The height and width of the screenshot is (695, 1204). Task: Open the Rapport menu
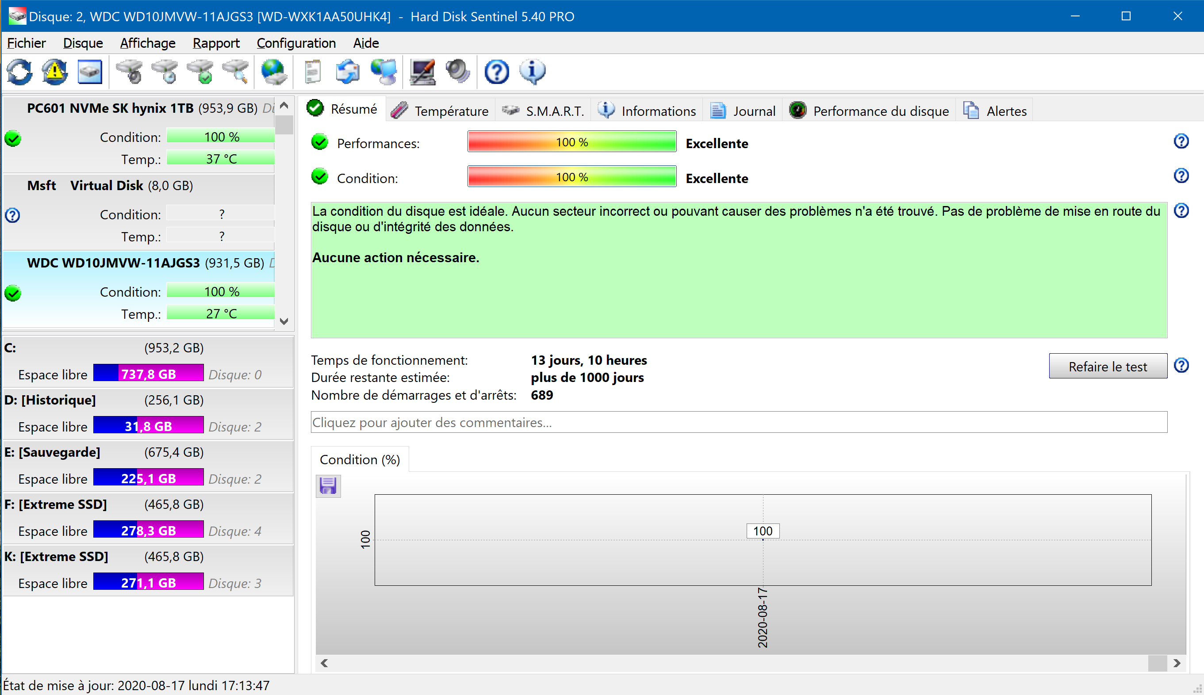pos(216,43)
